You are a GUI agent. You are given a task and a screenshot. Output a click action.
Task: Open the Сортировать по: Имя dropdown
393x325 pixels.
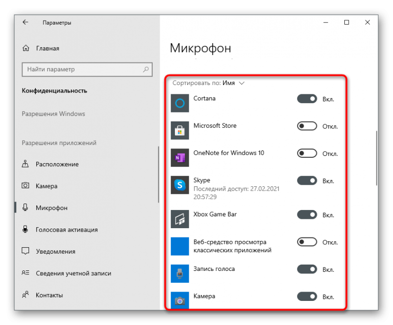(x=208, y=83)
